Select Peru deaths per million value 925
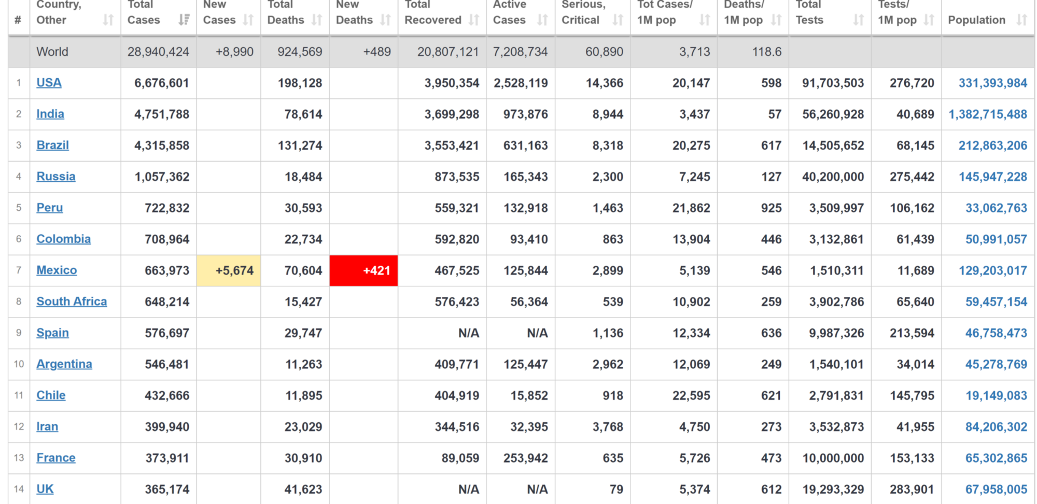1037x504 pixels. (772, 208)
